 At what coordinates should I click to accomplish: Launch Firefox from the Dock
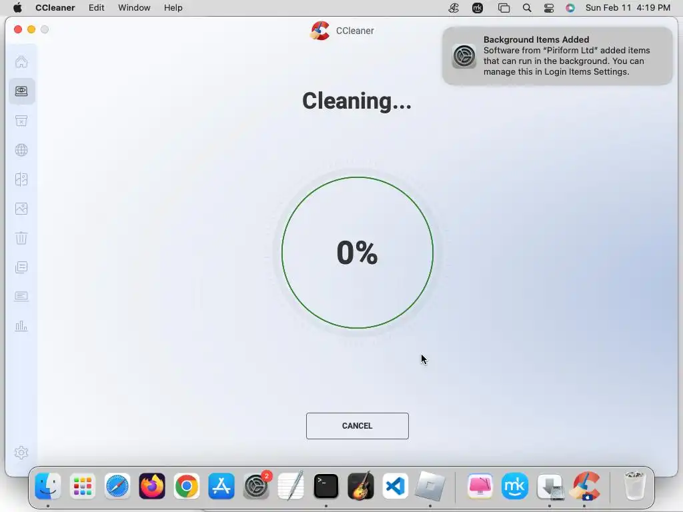152,486
